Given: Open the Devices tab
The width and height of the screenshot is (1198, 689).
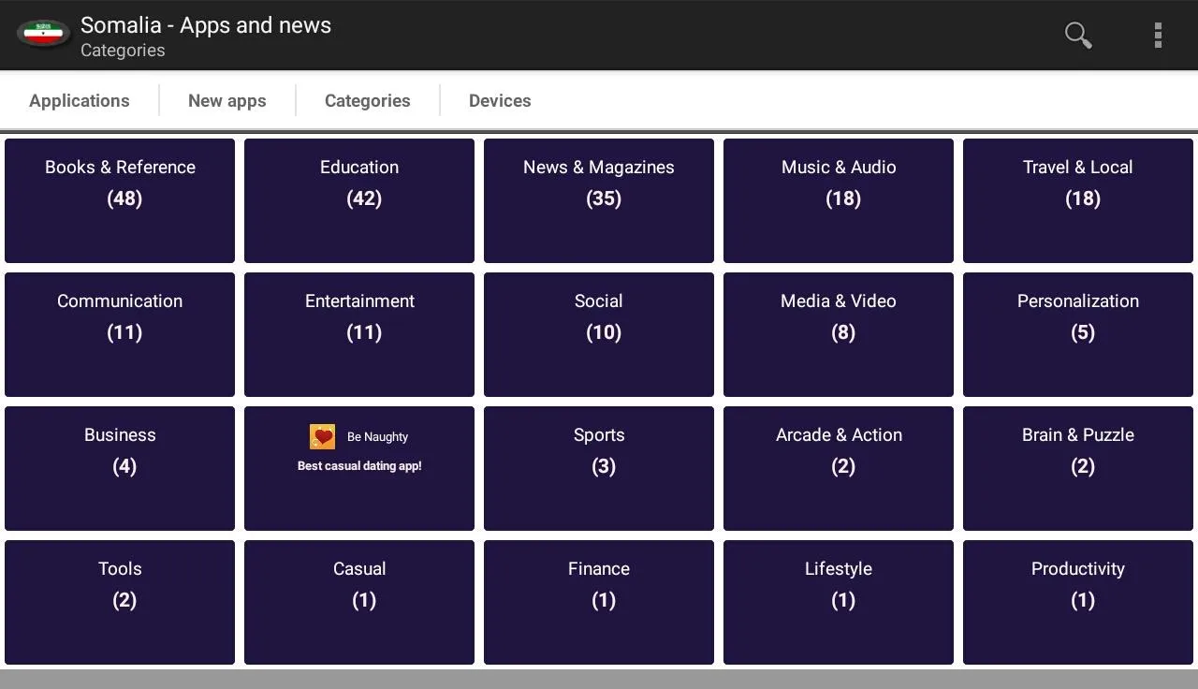Looking at the screenshot, I should click(500, 101).
